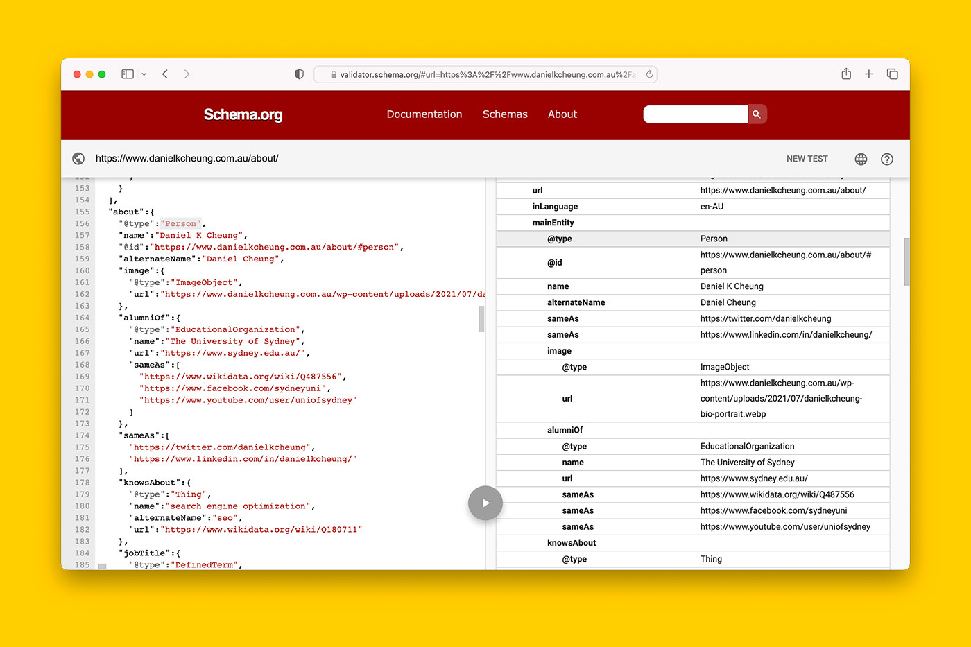Open a new tab with the plus icon
Screen dimensions: 971x647
pyautogui.click(x=869, y=74)
